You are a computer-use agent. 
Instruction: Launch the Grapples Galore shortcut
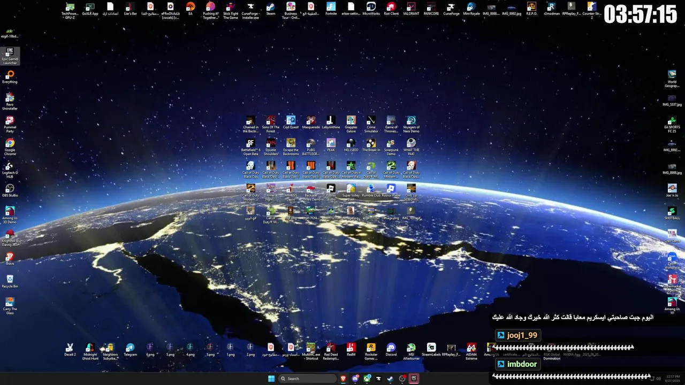coord(351,124)
